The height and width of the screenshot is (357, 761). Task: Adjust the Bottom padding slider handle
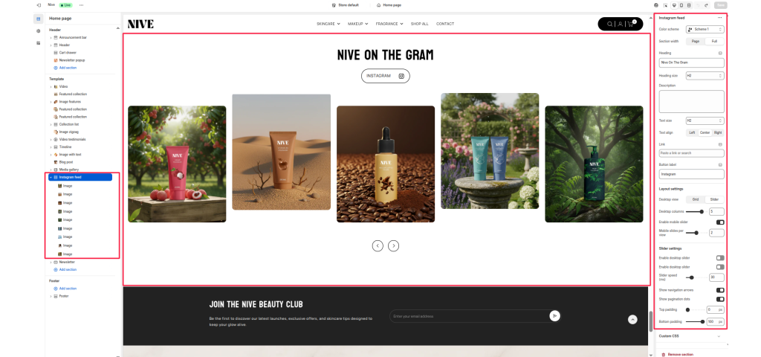click(x=703, y=321)
